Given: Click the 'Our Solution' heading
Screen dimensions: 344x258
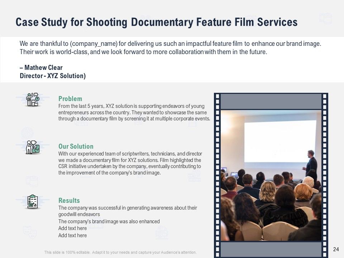Looking at the screenshot, I should [x=76, y=146].
